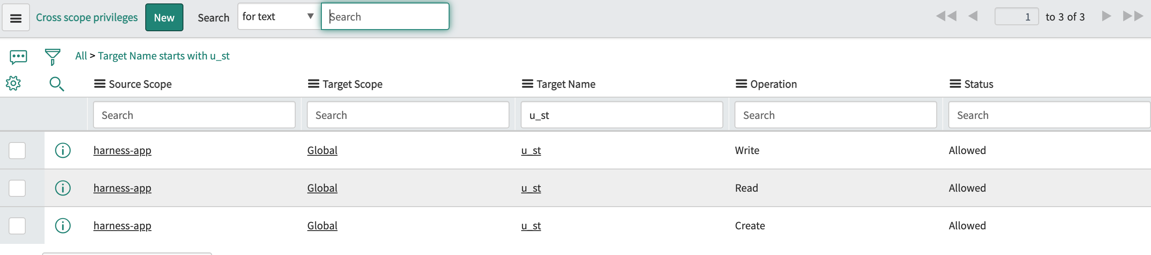Click the activity stream speech bubble icon
Viewport: 1151px width, 255px height.
pyautogui.click(x=18, y=56)
